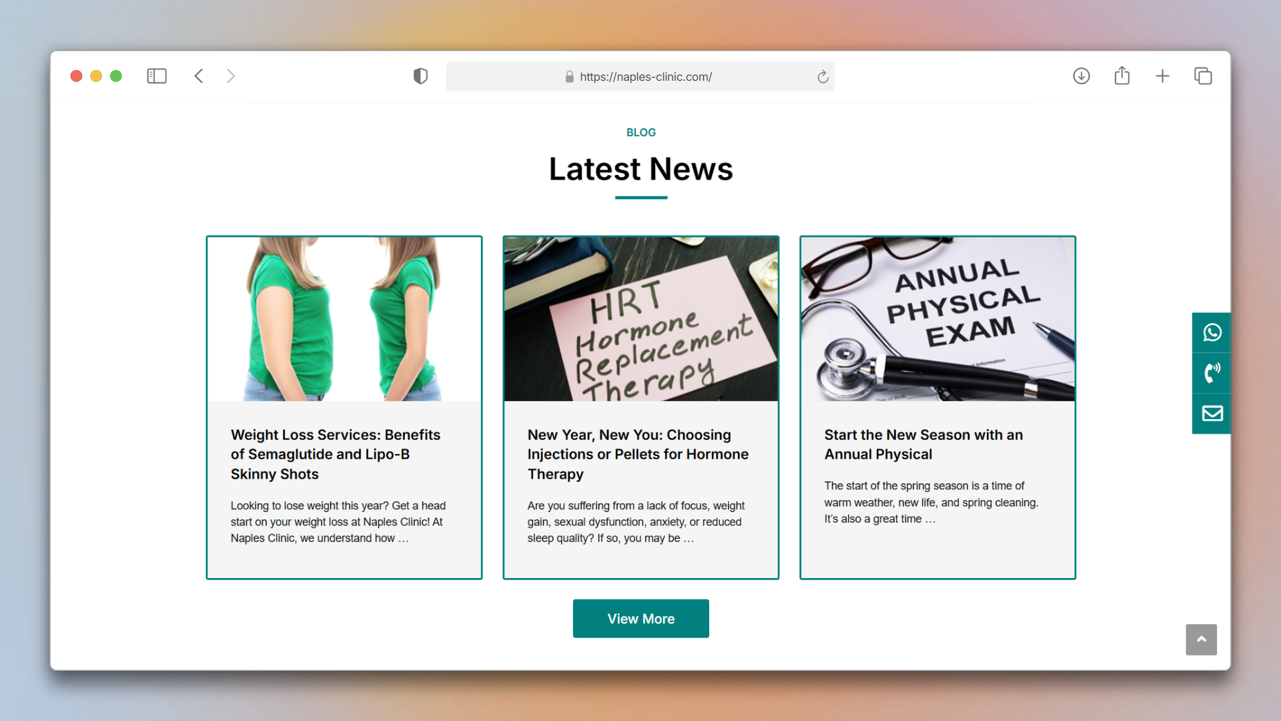Reload the page with refresh icon

pyautogui.click(x=823, y=77)
